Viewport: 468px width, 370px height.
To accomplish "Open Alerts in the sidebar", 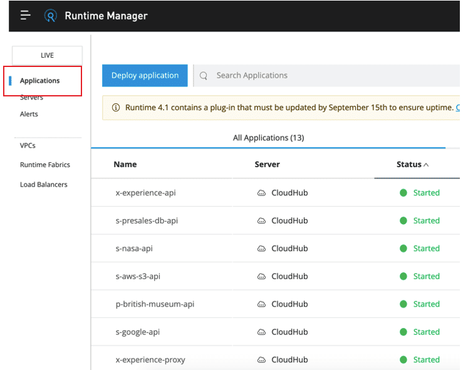I will click(x=29, y=114).
